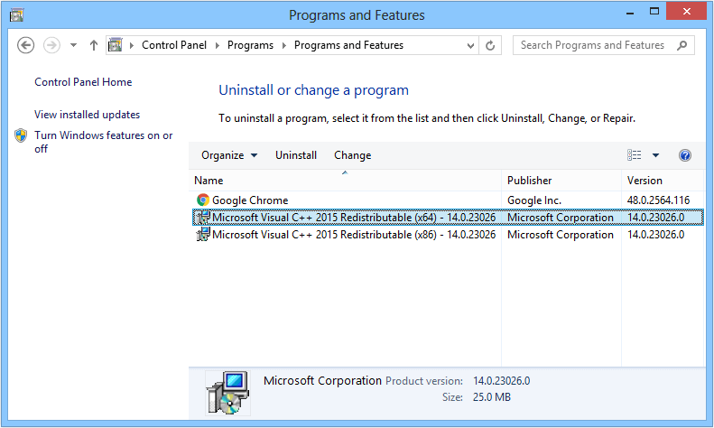Click version 48.0.2564.116 cell
Viewport: 714px width, 428px height.
coord(658,200)
